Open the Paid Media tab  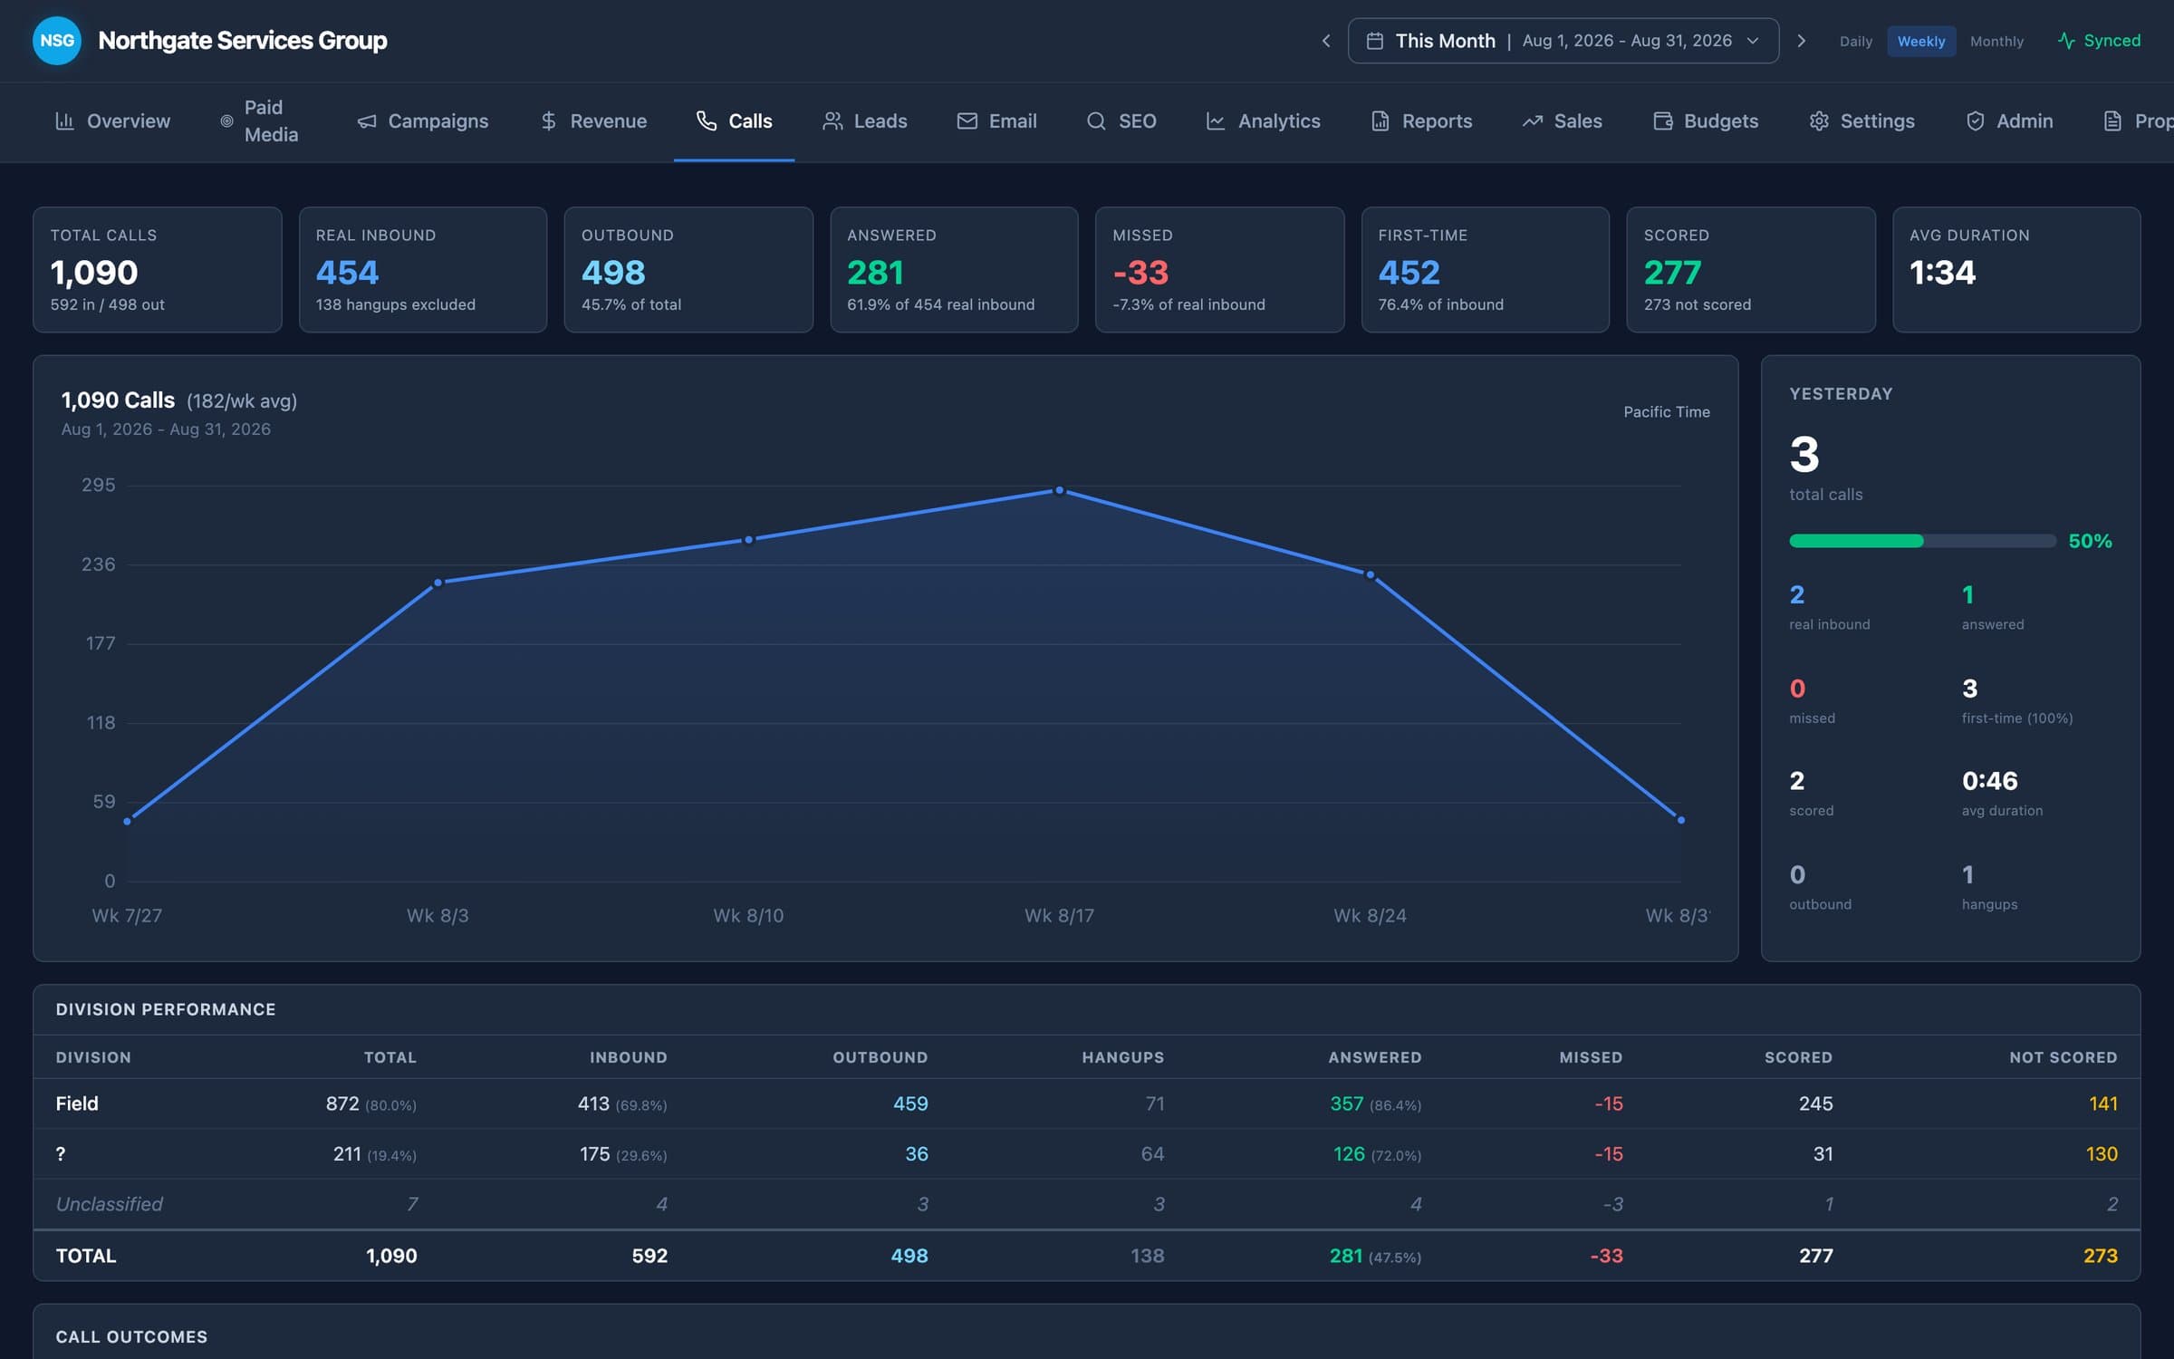point(263,120)
